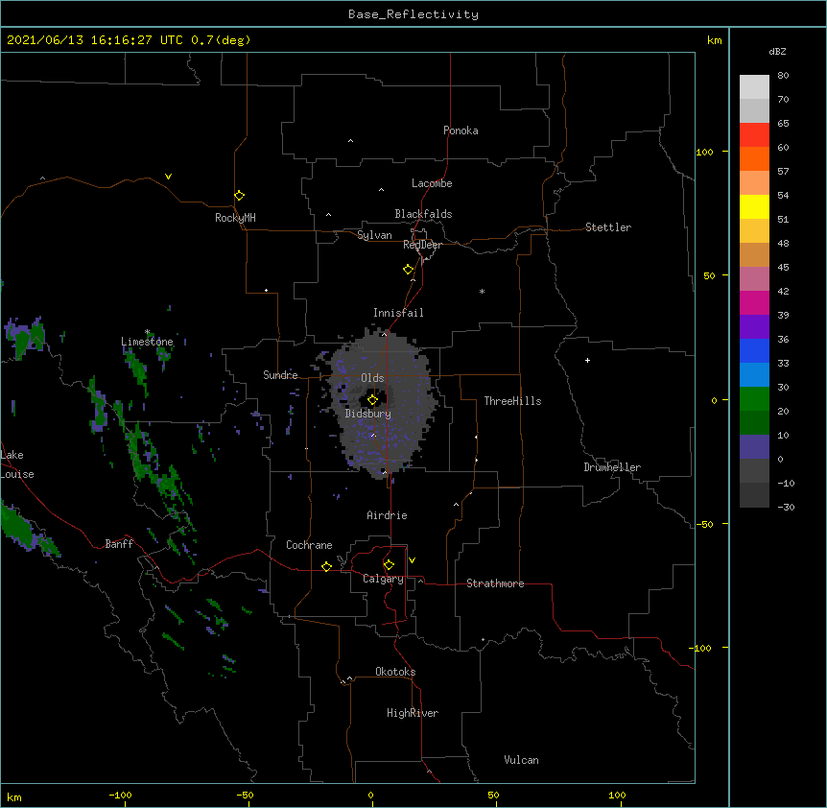Select the Vulcan label
The image size is (827, 808).
pyautogui.click(x=521, y=760)
